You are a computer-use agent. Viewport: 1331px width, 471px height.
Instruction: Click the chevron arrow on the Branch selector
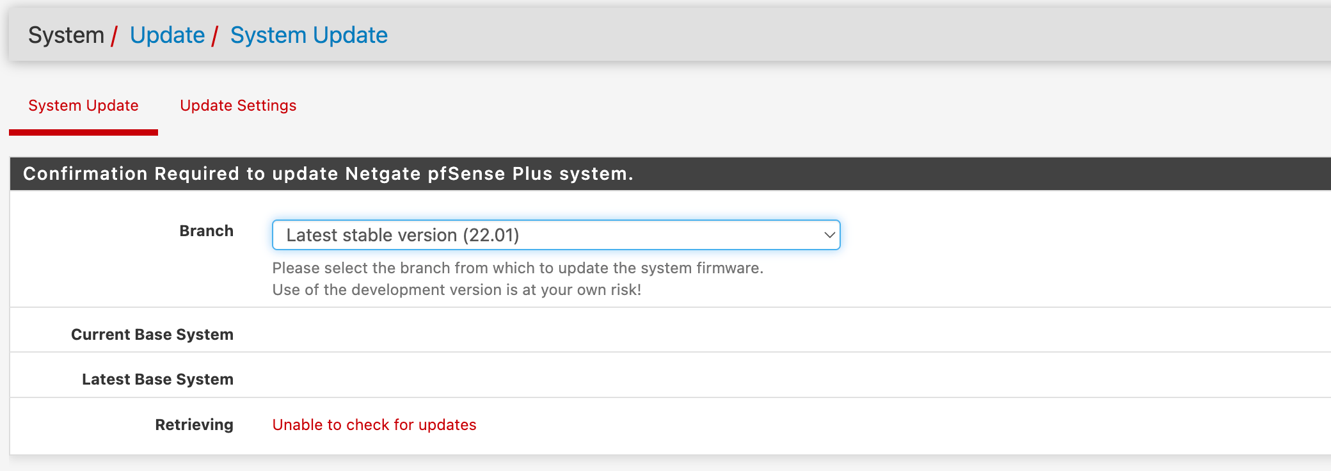coord(829,235)
